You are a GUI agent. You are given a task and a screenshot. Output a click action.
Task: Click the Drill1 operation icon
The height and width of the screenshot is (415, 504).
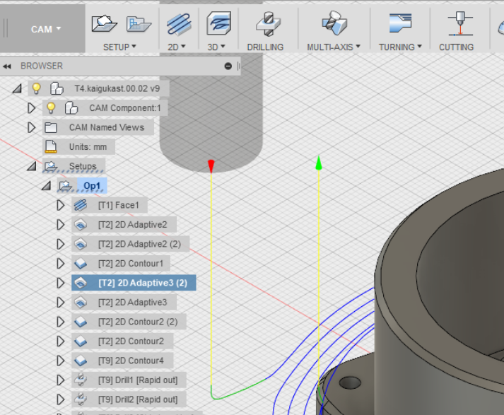point(81,380)
